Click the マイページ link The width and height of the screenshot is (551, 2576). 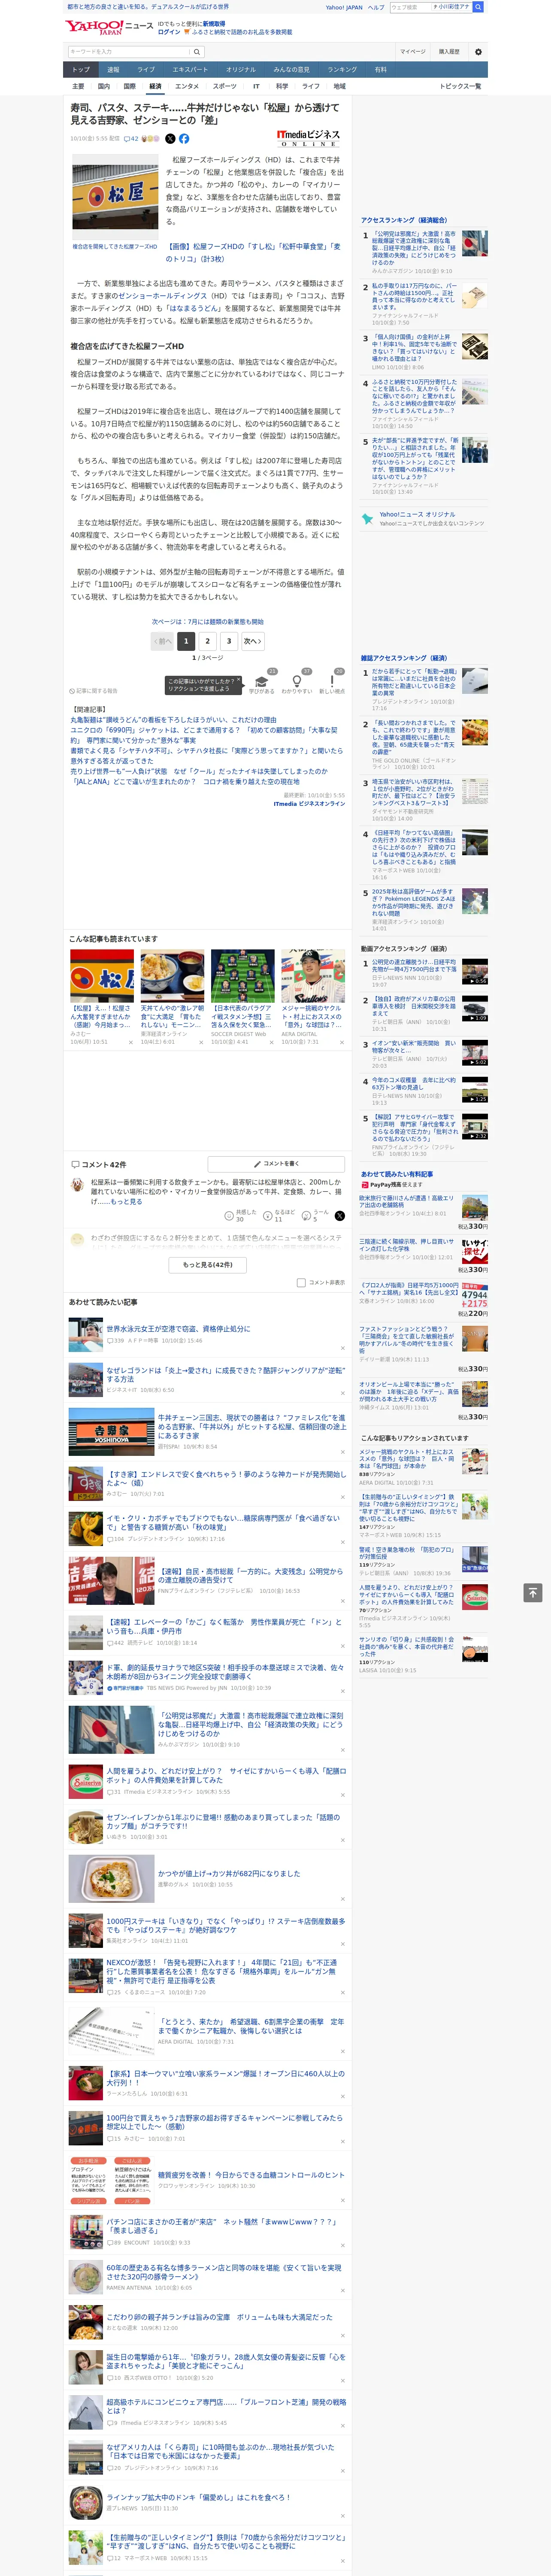pos(412,52)
